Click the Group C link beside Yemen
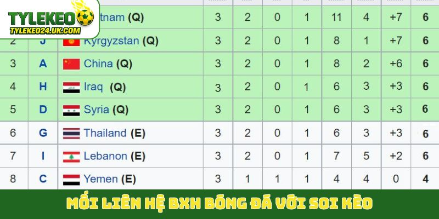This screenshot has height=219, width=439. 43,178
